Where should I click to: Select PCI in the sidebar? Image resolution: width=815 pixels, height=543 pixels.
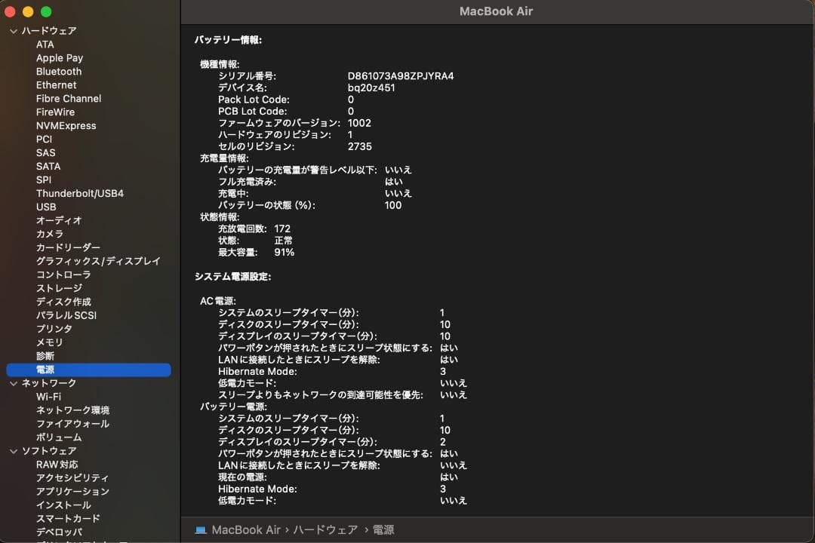(45, 140)
